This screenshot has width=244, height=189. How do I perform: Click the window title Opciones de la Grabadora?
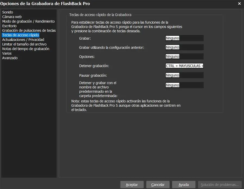pyautogui.click(x=45, y=4)
